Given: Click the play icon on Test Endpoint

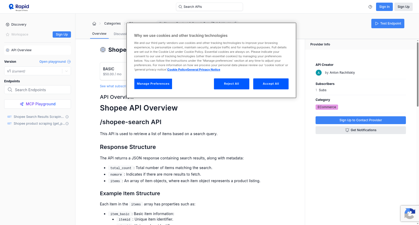Looking at the screenshot, I should coord(377,24).
